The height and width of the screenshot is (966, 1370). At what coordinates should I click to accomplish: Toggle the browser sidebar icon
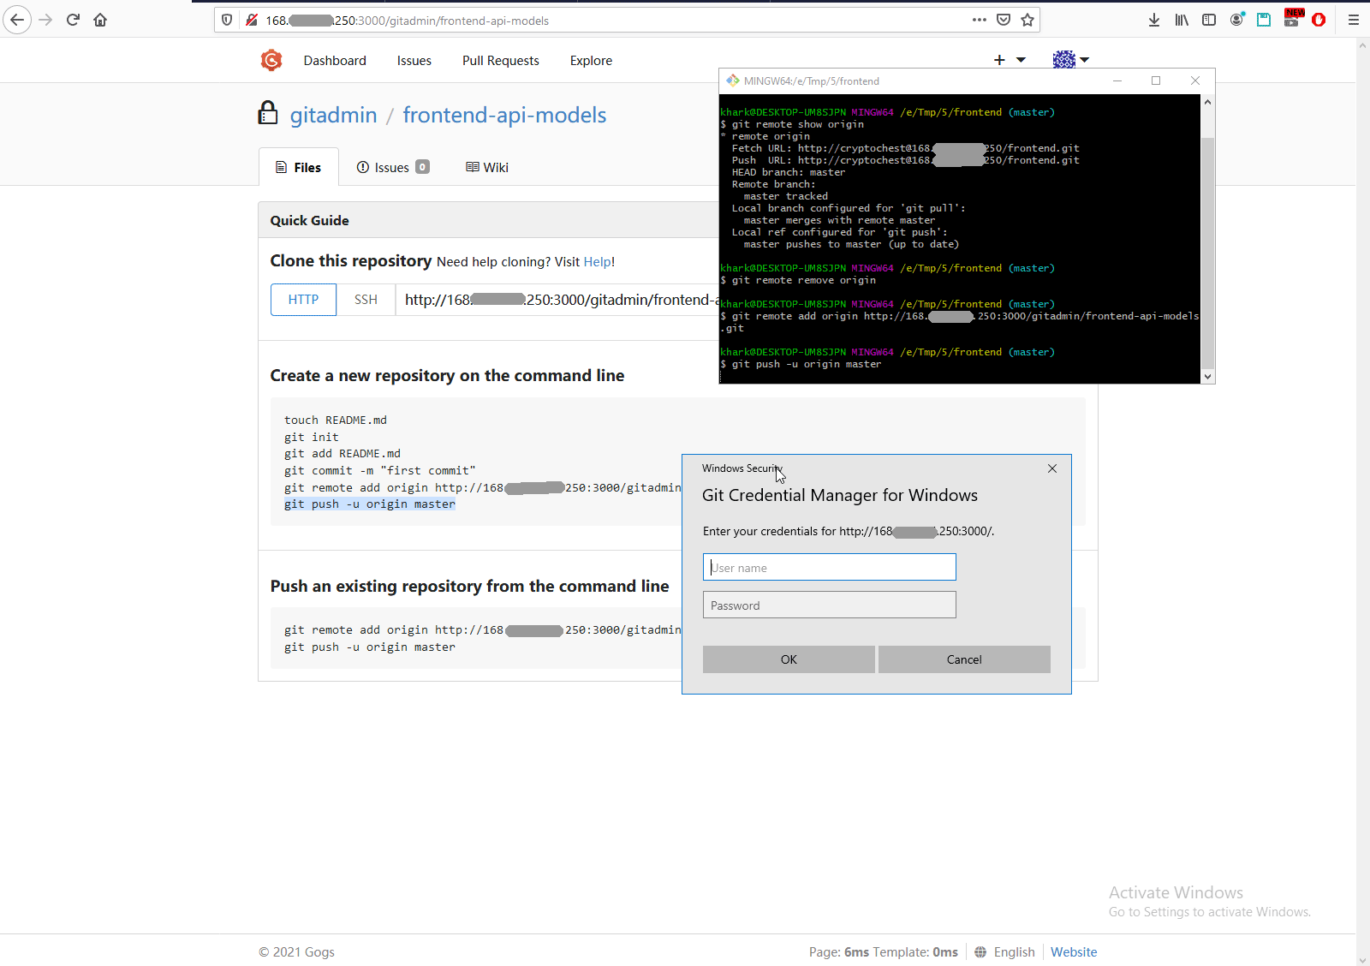click(1209, 20)
